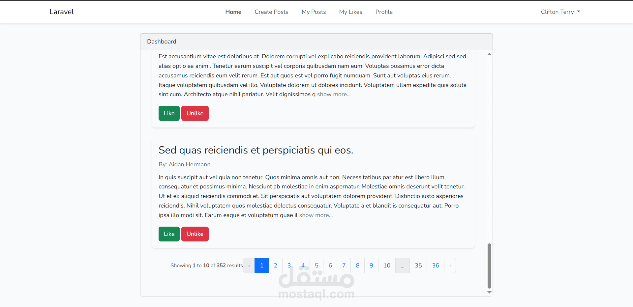The height and width of the screenshot is (307, 633).
Task: Open the post titled Sed quas reiciendis
Action: [x=256, y=150]
